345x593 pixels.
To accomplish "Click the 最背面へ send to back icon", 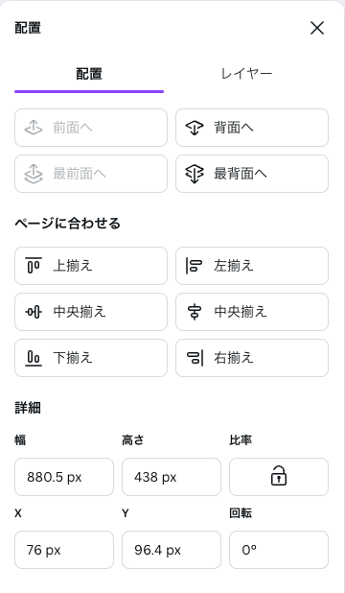I will 195,174.
